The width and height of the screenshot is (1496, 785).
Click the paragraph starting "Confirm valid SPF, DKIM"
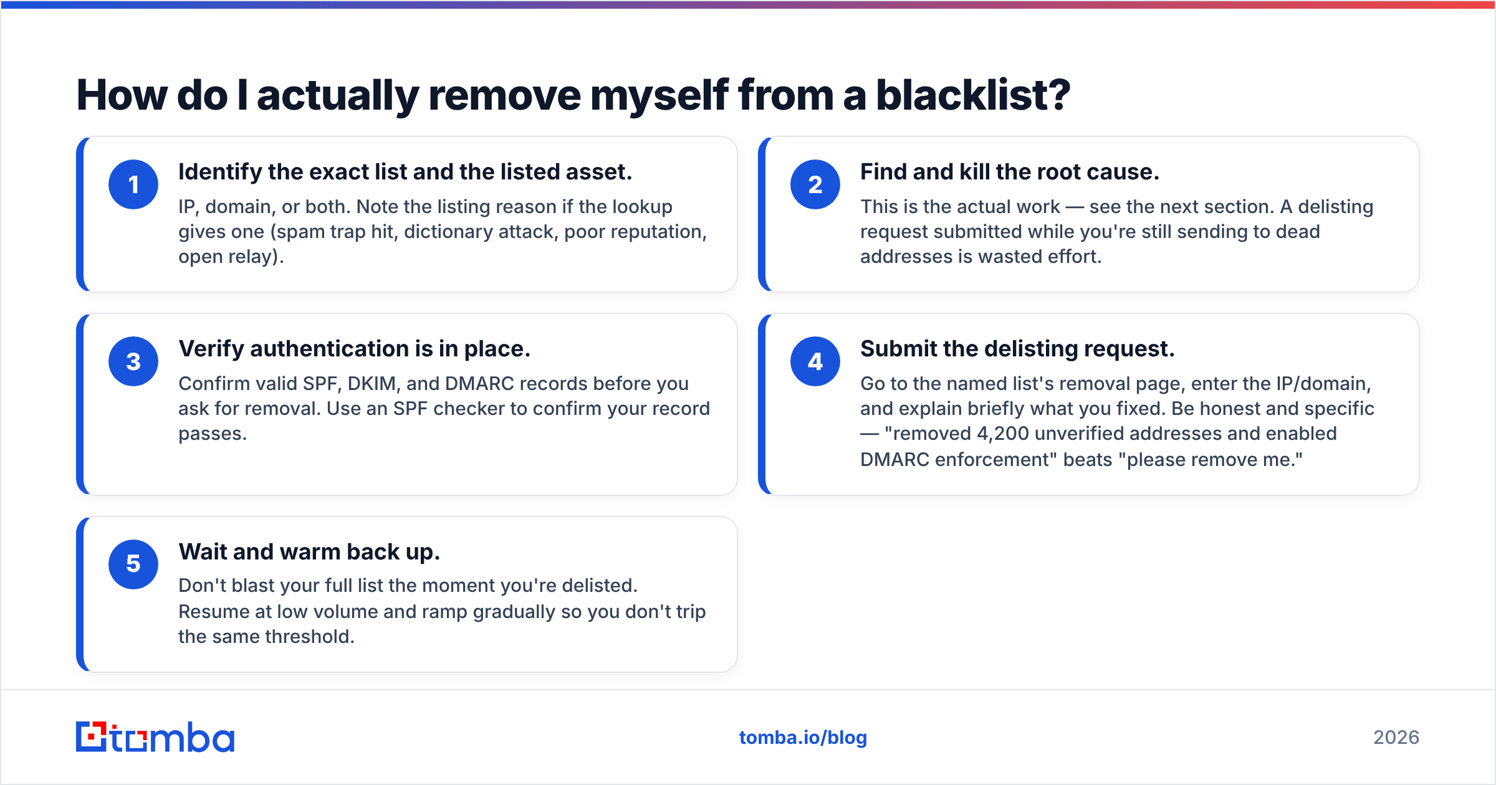click(x=444, y=409)
